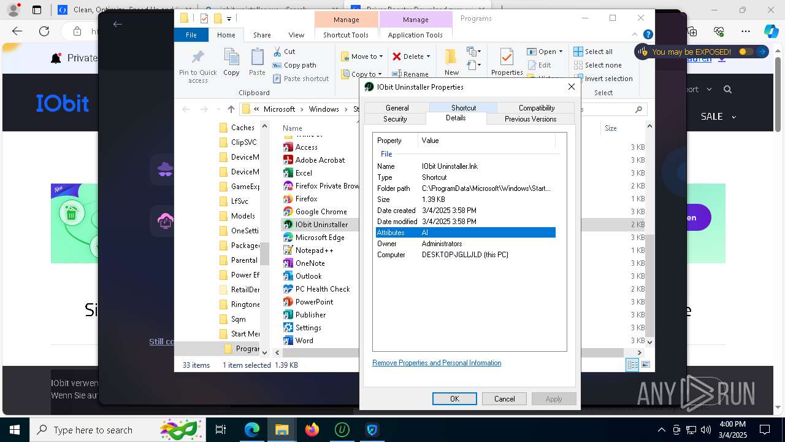Click Paste shortcut in ribbon
Screen dimensions: 785x442
pyautogui.click(x=301, y=79)
